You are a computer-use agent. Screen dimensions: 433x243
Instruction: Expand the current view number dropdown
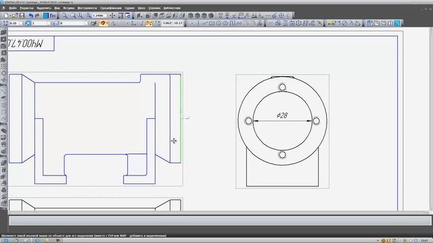(x=48, y=23)
